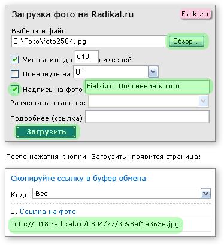Click the Загрузка фото на Radikal.ru title
224x245 pixels.
coord(72,14)
